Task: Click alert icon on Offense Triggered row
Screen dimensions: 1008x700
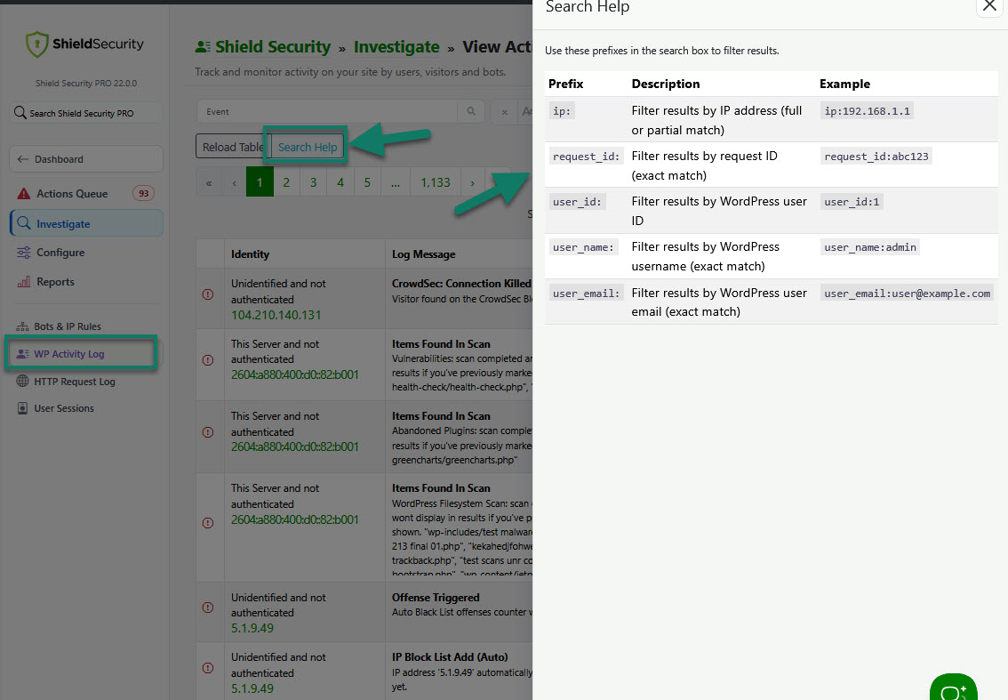Action: (x=208, y=607)
